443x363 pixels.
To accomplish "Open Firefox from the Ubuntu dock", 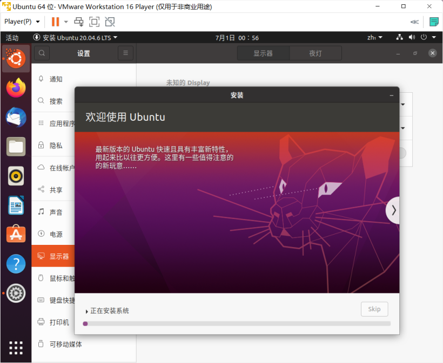I will click(16, 87).
